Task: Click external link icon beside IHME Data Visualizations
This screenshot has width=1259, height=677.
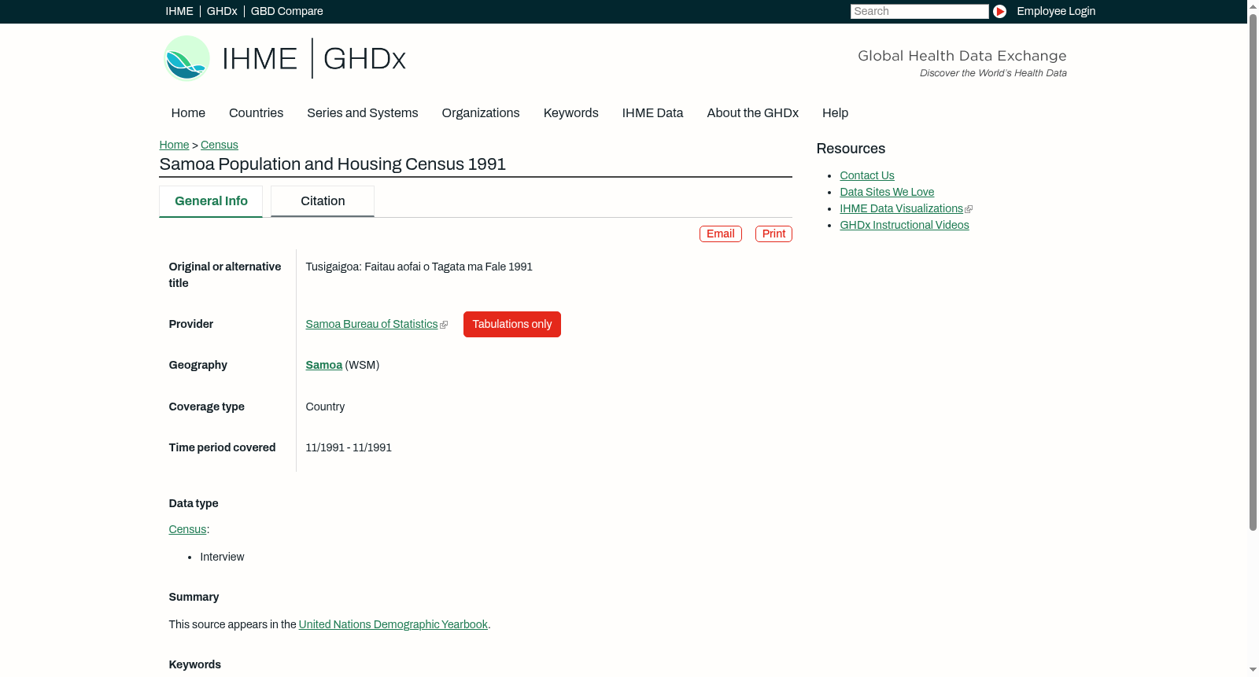Action: pos(969,209)
